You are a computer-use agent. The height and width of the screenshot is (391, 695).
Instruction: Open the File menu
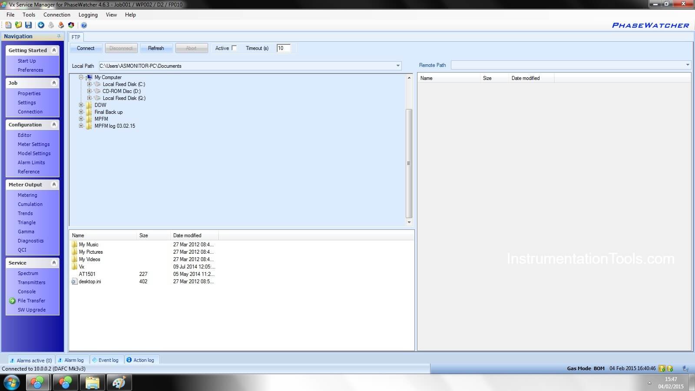(10, 15)
